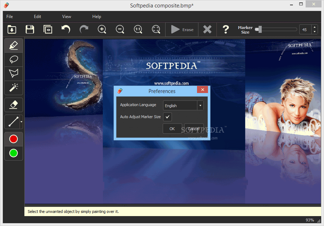Select the guide line tool
Screen dimensions: 324x226
12,122
